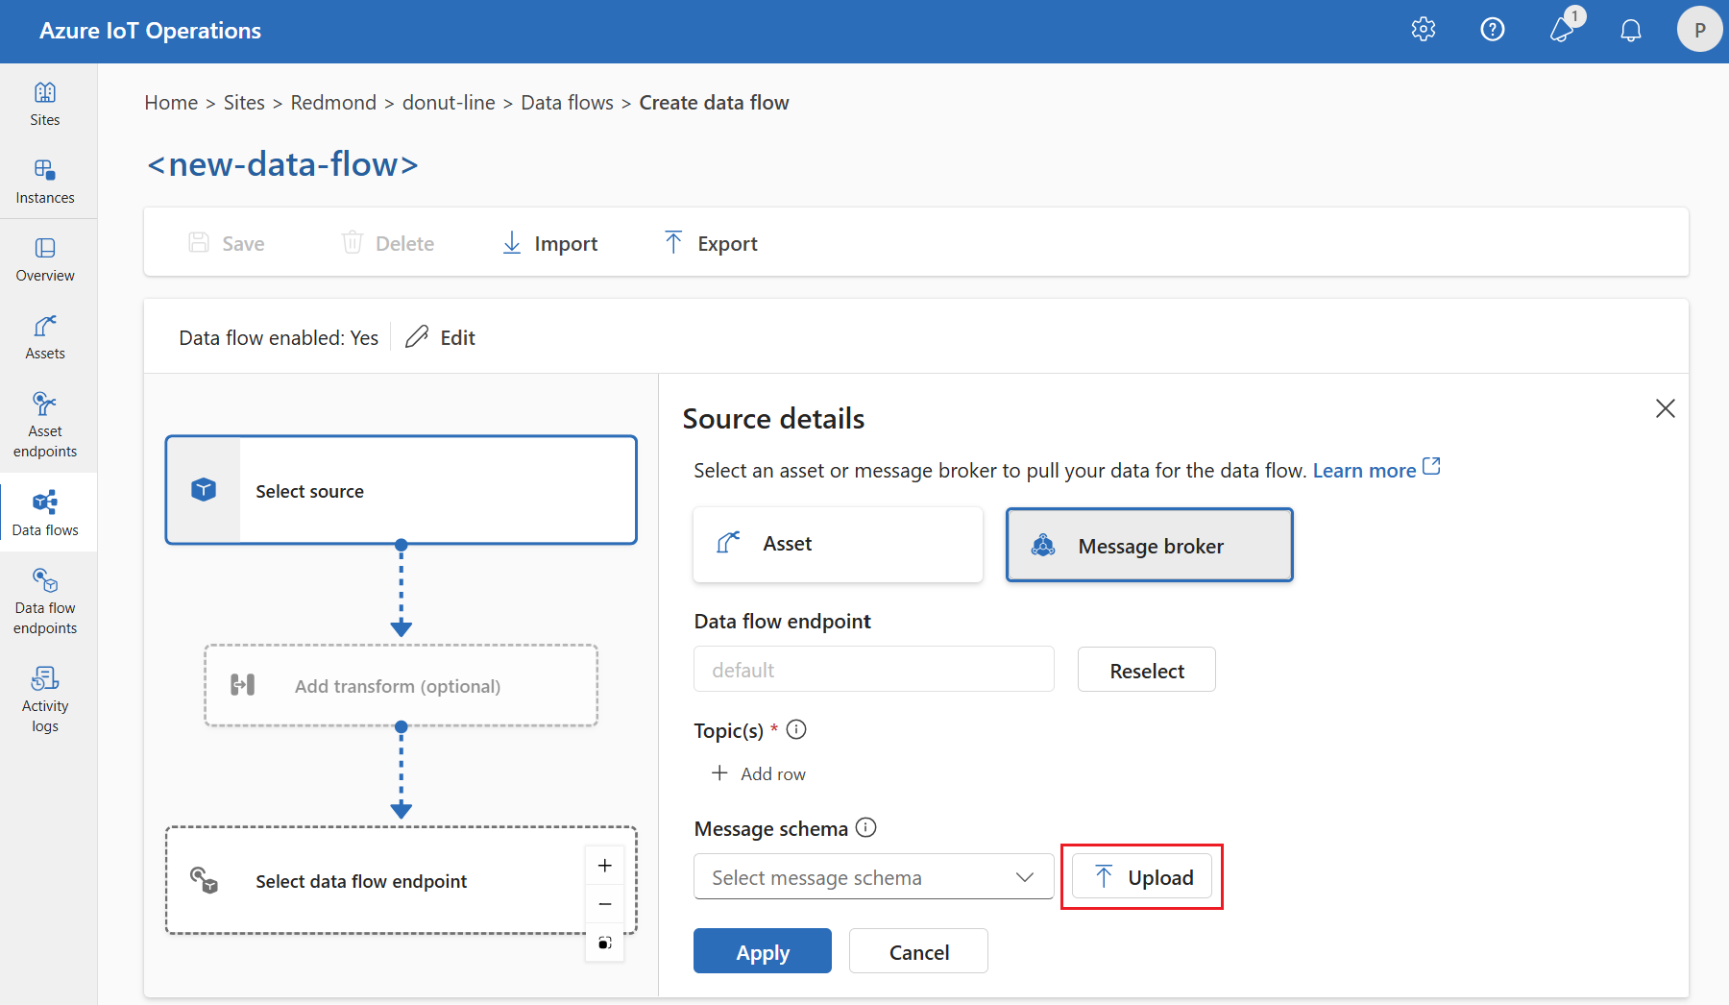The width and height of the screenshot is (1729, 1005).
Task: Reselect the data flow endpoint
Action: [x=1147, y=670]
